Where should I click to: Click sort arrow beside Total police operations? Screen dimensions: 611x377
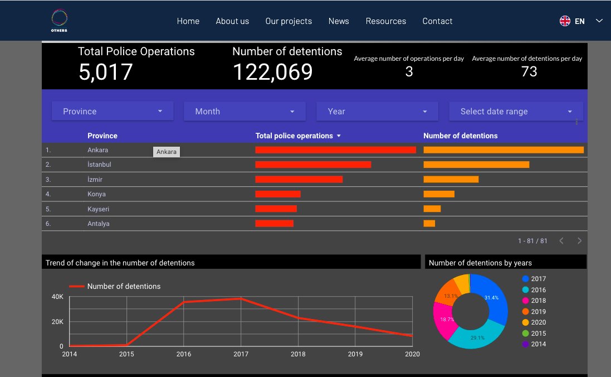pyautogui.click(x=339, y=136)
